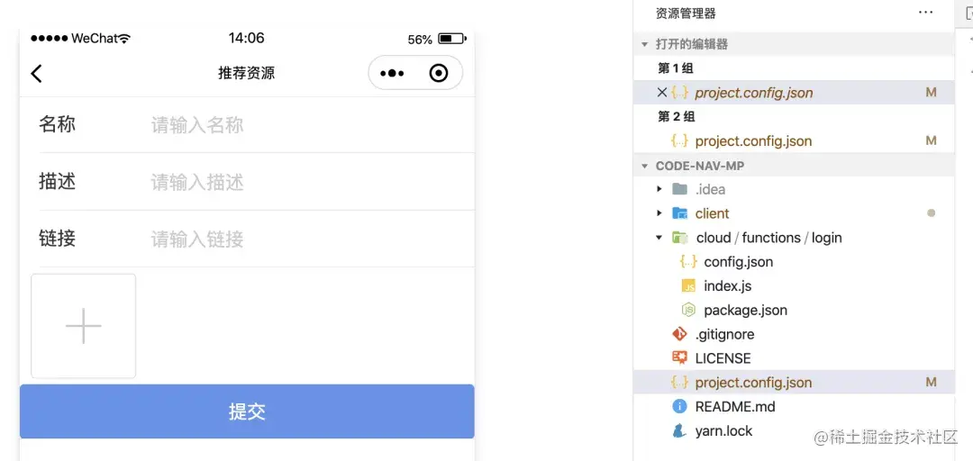Screen dimensions: 973x461
Task: Click the 56% battery percentage
Action: 420,40
